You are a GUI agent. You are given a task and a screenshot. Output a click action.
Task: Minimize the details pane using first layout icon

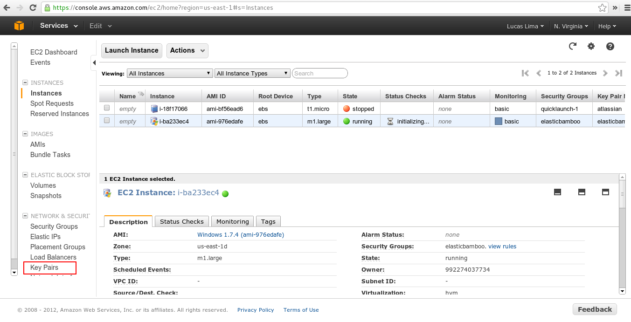pos(557,192)
